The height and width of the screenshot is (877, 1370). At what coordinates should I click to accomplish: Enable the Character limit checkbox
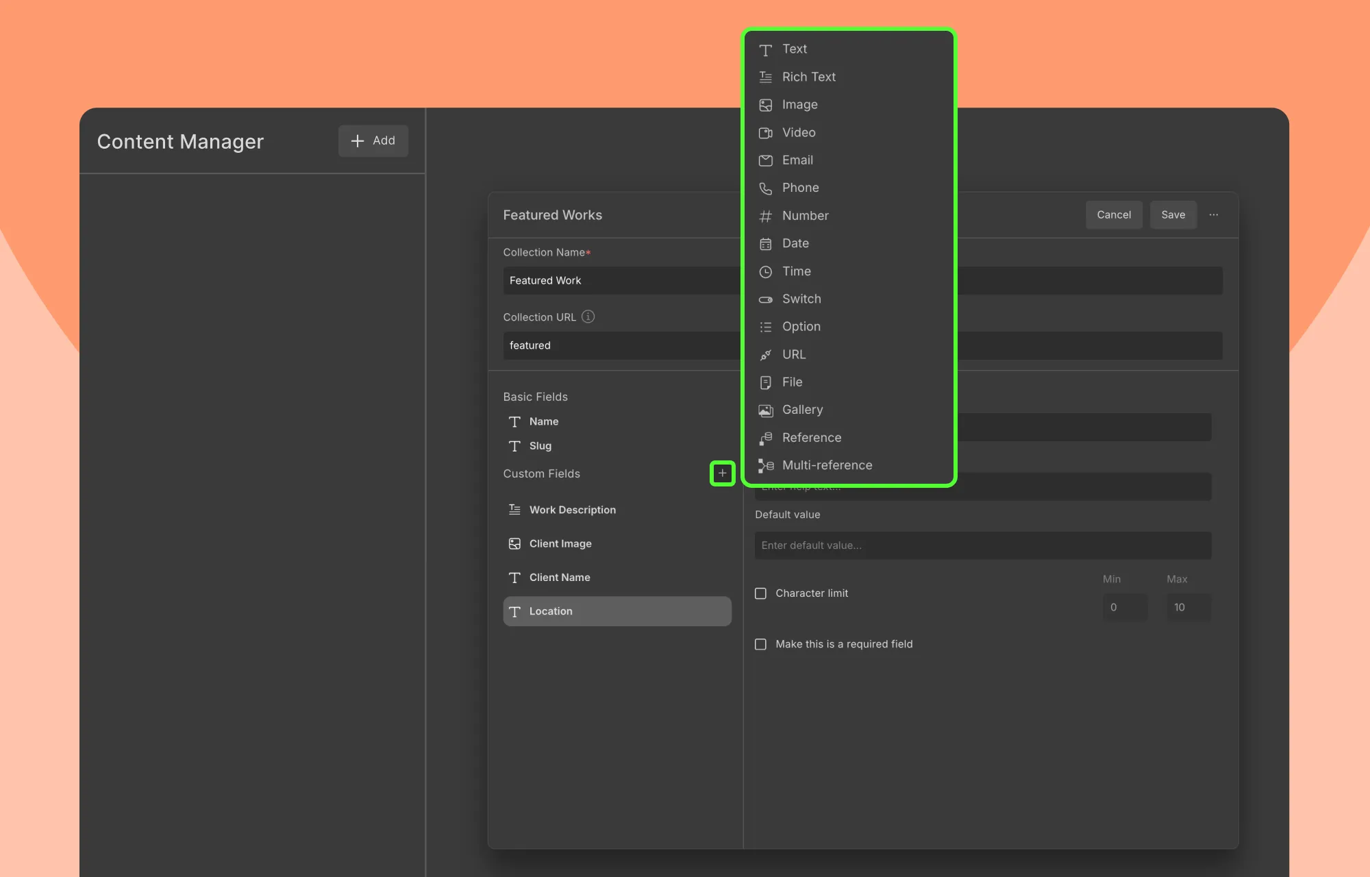click(x=760, y=593)
